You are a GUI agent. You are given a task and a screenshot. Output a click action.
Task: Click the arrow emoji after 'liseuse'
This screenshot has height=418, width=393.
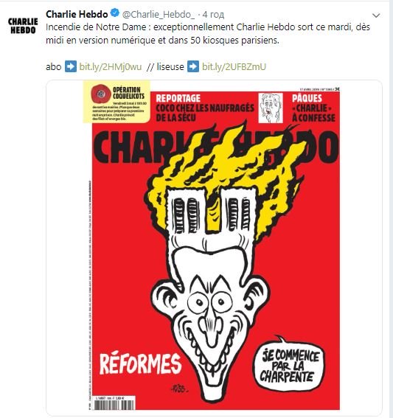pyautogui.click(x=193, y=66)
